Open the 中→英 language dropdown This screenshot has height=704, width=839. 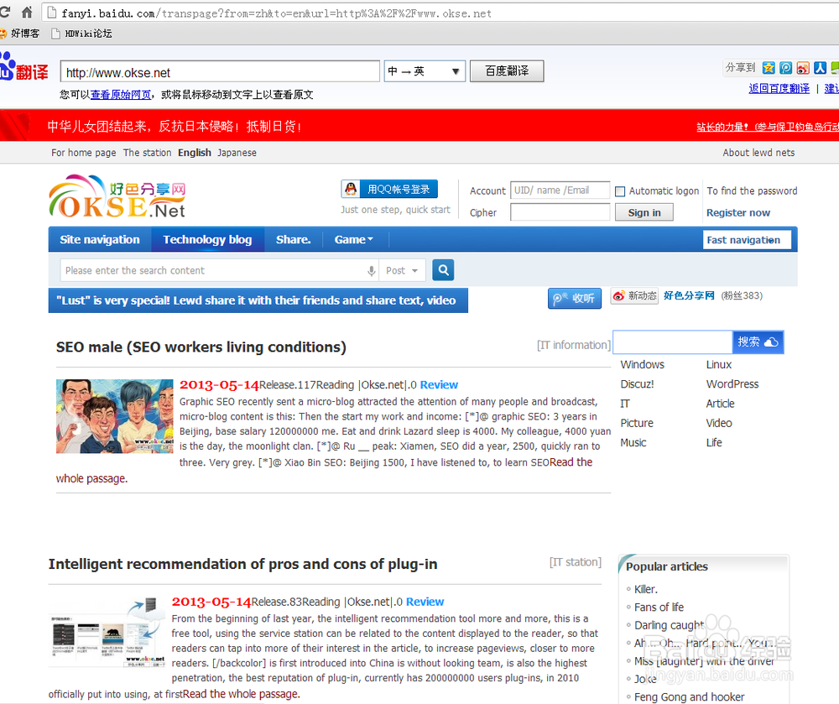425,71
